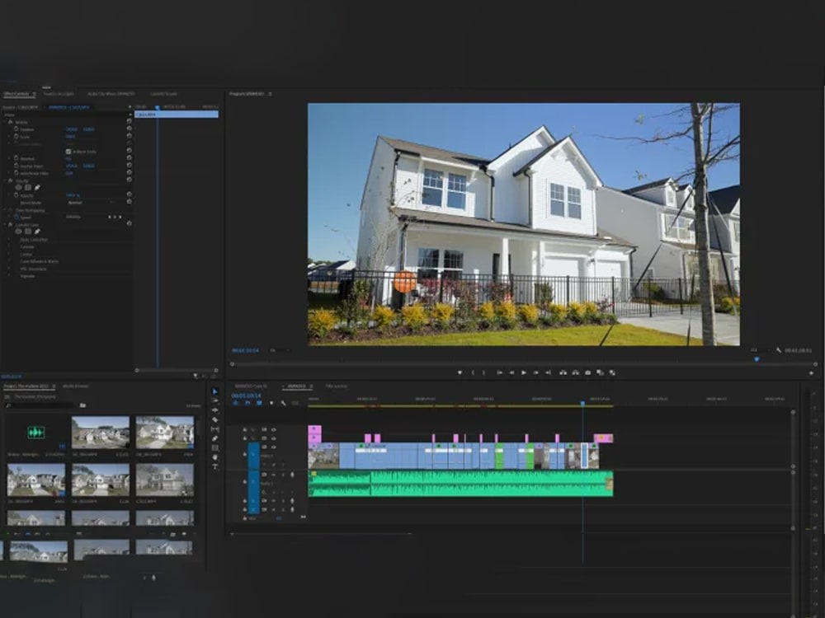The height and width of the screenshot is (618, 825).
Task: Reset the Motion effect parameters
Action: click(x=129, y=121)
